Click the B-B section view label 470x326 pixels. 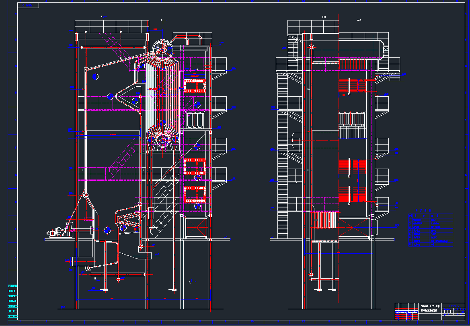tap(324, 17)
